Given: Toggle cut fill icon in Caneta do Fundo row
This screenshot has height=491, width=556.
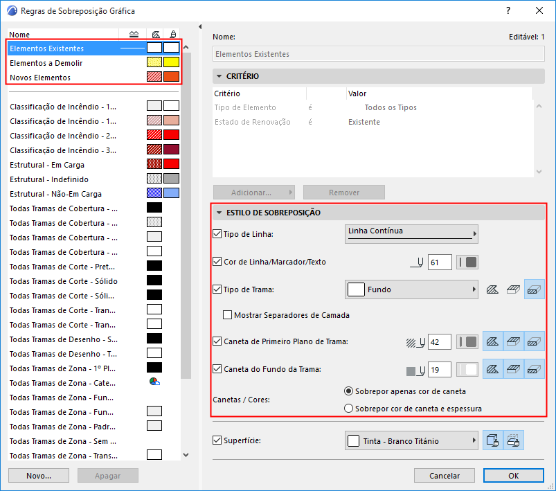Looking at the screenshot, I should [x=534, y=369].
